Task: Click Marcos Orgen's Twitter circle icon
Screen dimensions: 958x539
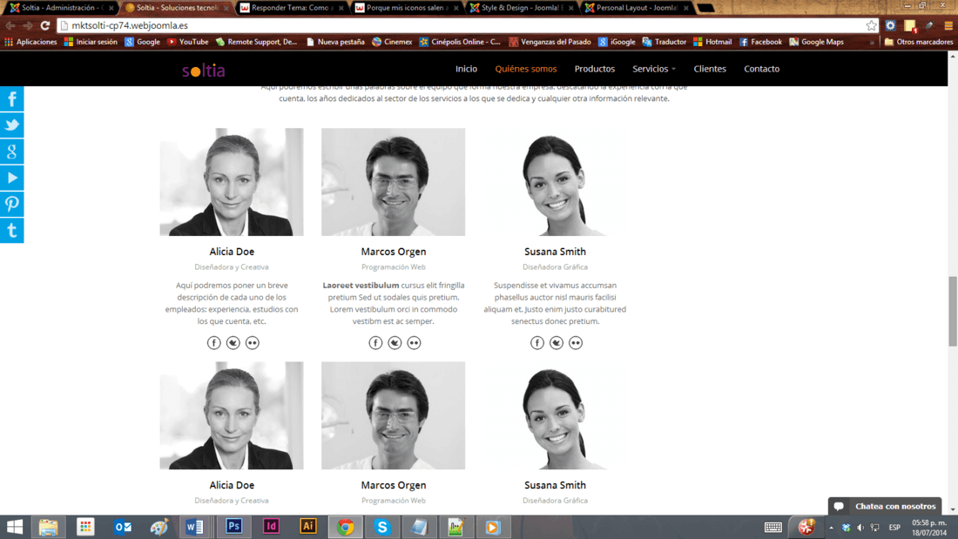Action: [x=395, y=343]
